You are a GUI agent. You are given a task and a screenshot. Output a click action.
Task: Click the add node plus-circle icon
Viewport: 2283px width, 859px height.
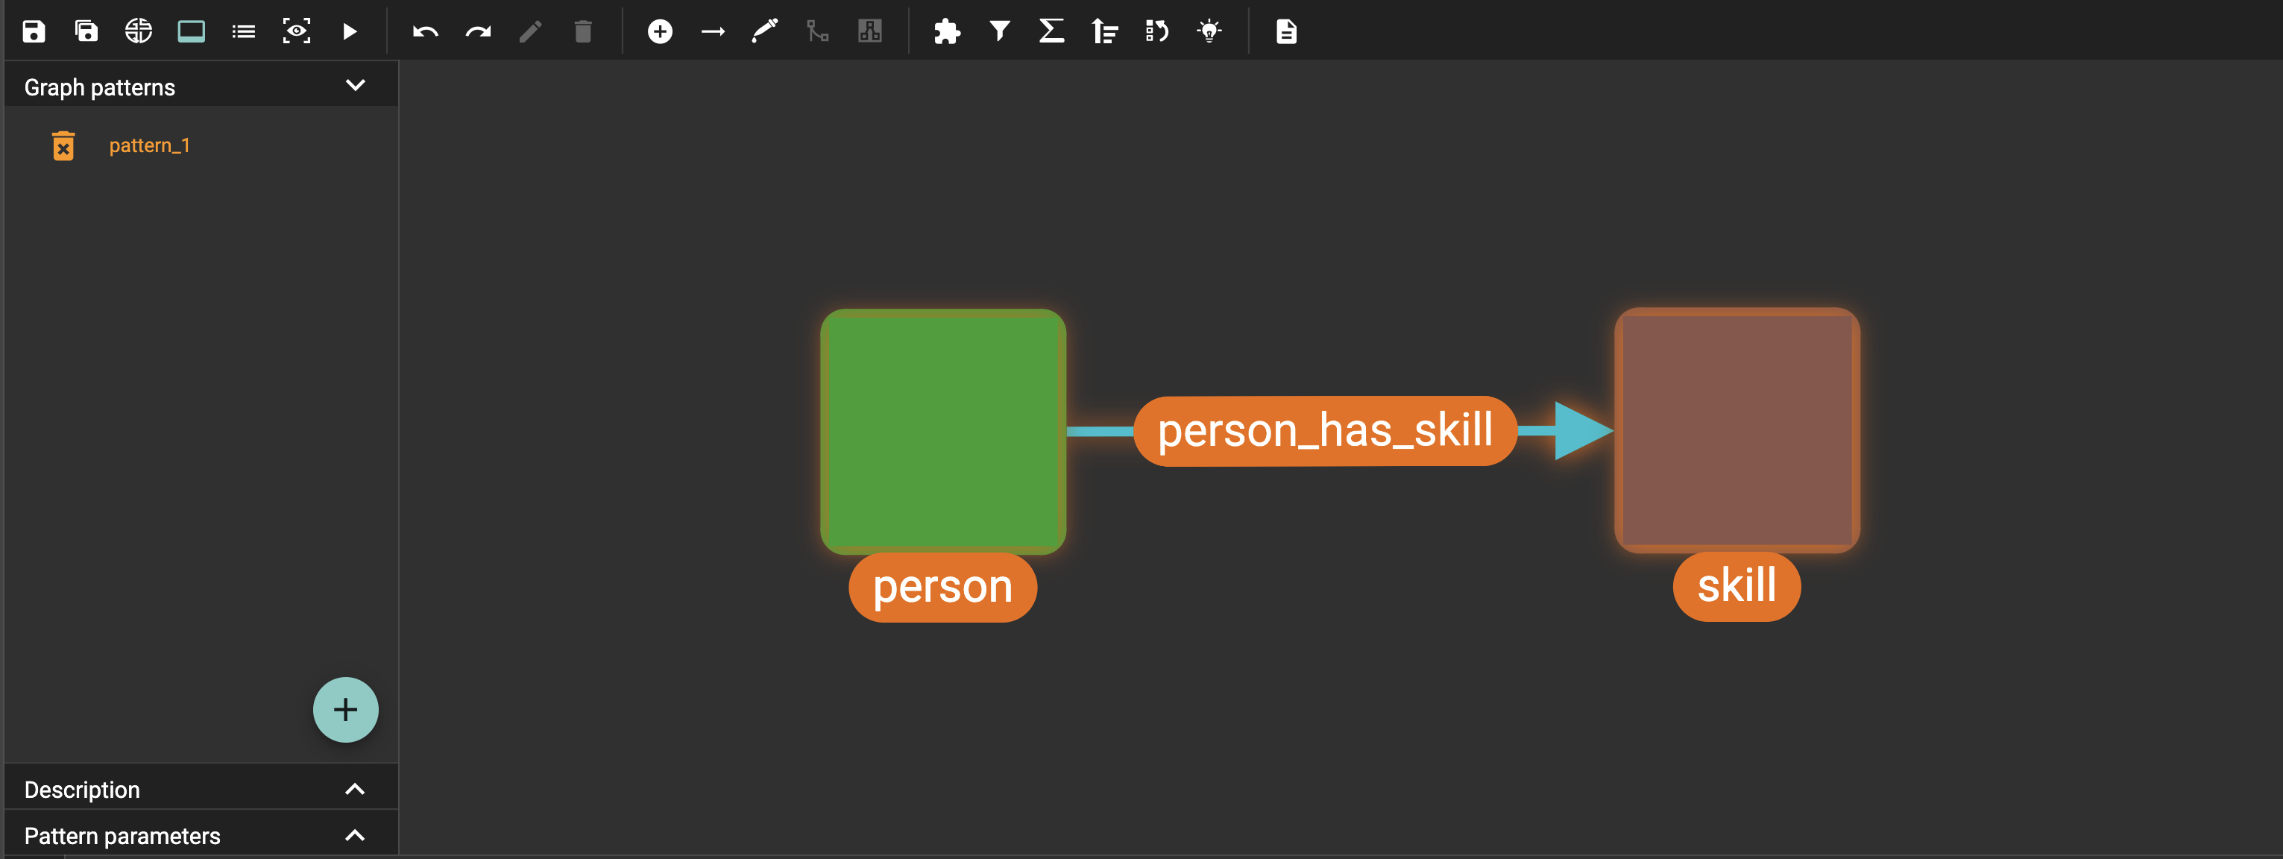[x=659, y=32]
